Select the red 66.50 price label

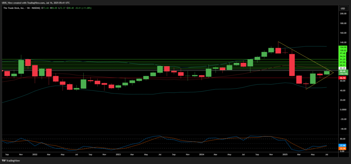coord(342,78)
